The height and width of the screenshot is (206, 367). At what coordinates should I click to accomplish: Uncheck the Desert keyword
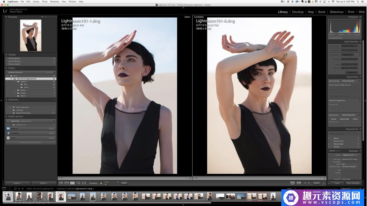pyautogui.click(x=329, y=138)
